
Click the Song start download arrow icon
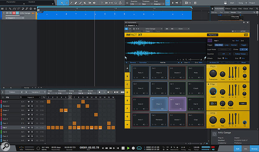[226, 3]
